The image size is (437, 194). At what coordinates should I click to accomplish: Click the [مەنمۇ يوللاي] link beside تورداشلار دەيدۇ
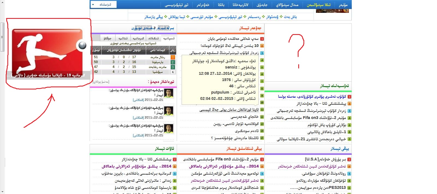click(101, 82)
